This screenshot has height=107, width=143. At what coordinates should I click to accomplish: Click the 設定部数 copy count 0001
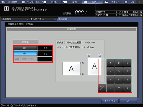coord(81,12)
